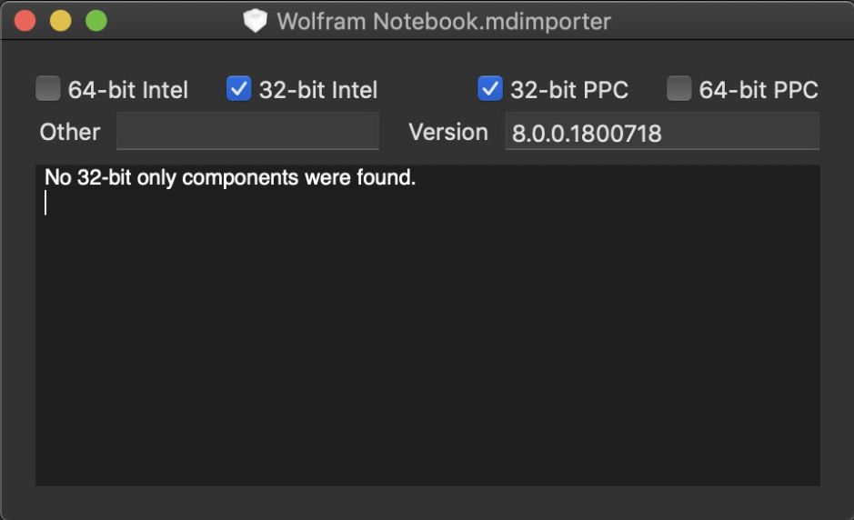This screenshot has width=854, height=520.
Task: Click the "Version" field label
Action: click(448, 132)
